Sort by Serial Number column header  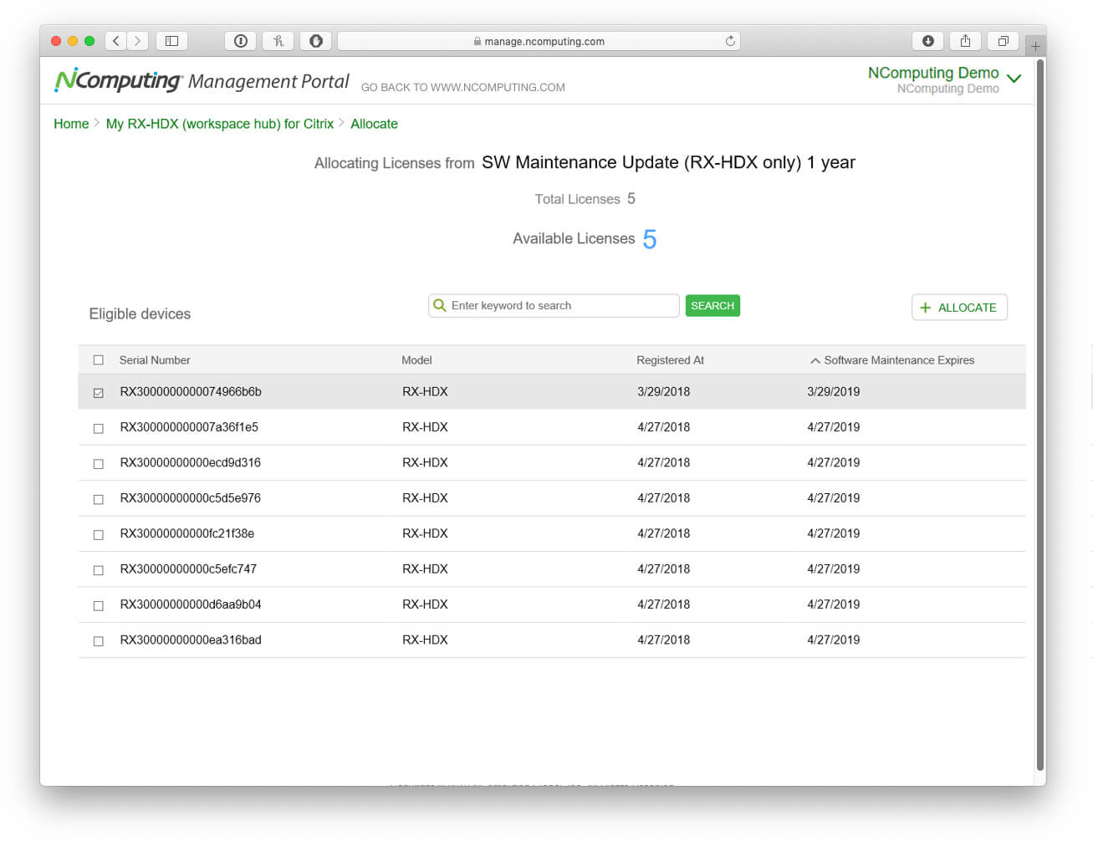click(155, 360)
